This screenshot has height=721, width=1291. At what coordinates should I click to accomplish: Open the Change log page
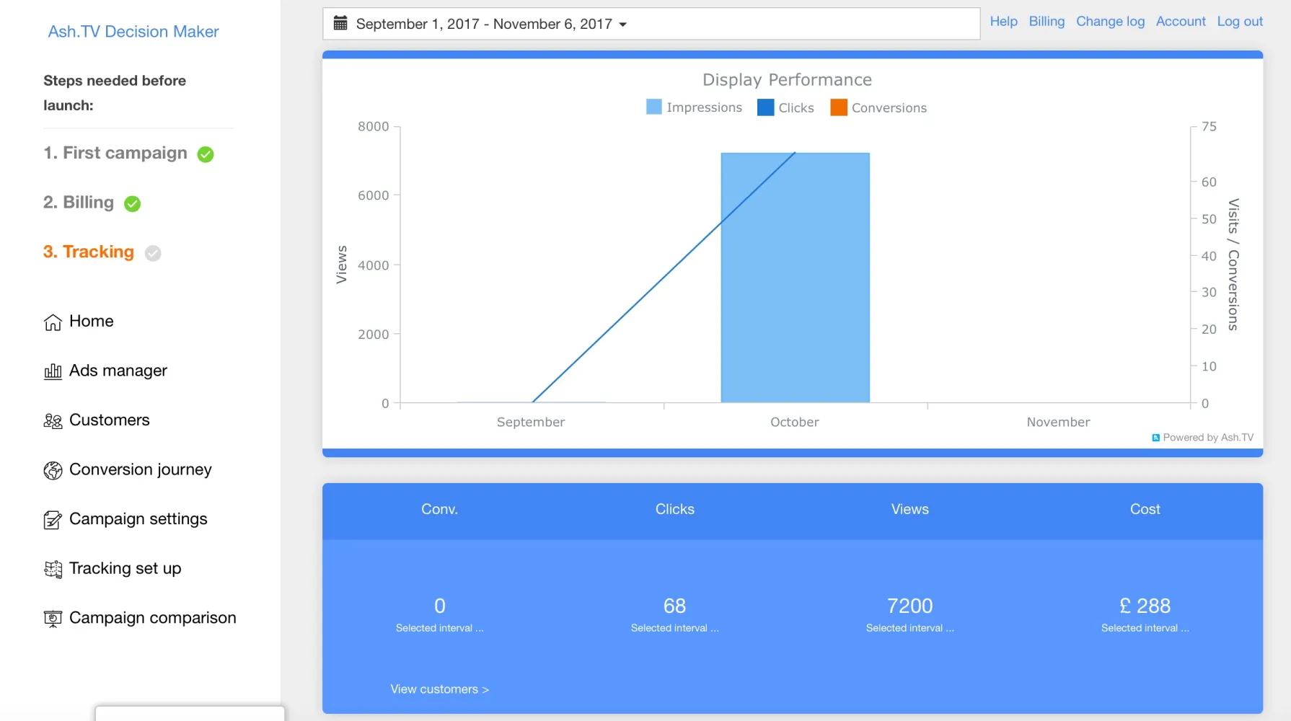pos(1110,22)
